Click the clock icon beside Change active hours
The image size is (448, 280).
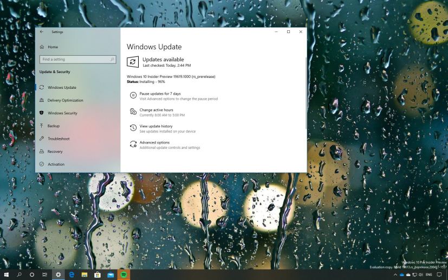pyautogui.click(x=133, y=112)
